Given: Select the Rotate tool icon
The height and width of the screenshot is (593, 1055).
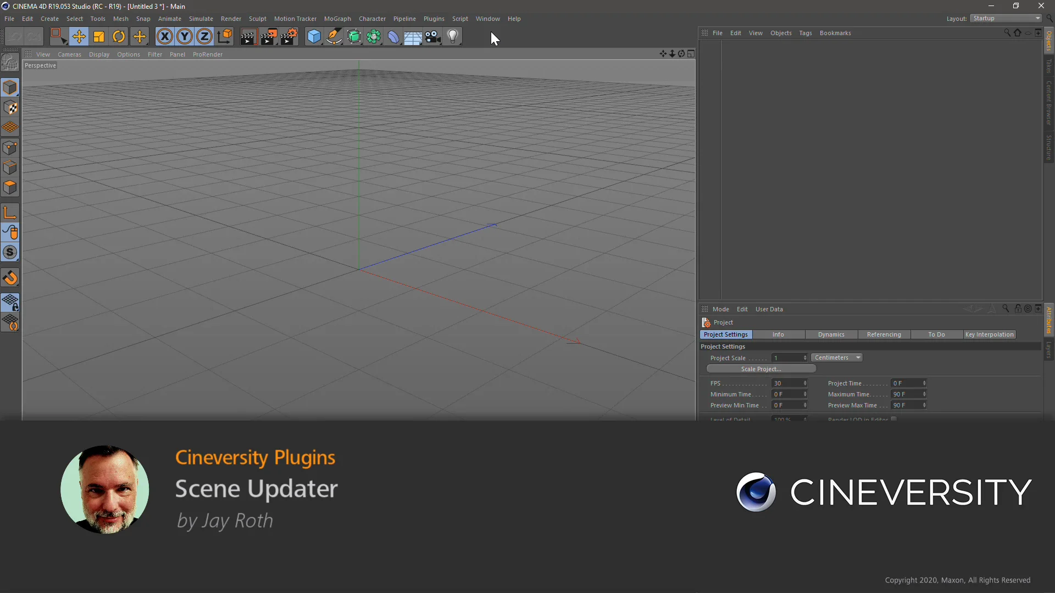Looking at the screenshot, I should [119, 37].
